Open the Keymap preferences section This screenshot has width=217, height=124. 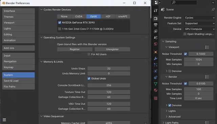(x=18, y=67)
